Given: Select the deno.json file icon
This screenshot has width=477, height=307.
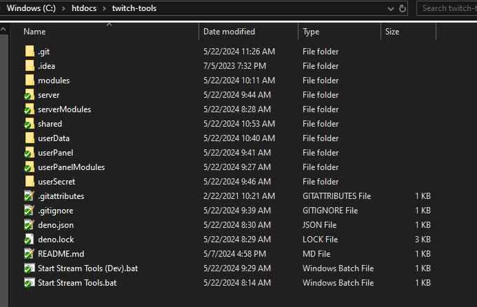Looking at the screenshot, I should pos(29,225).
